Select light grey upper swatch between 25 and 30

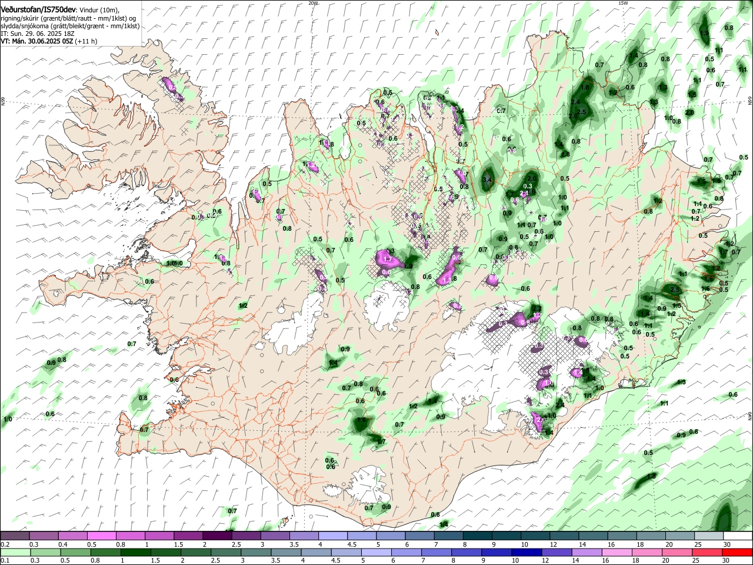[709, 536]
